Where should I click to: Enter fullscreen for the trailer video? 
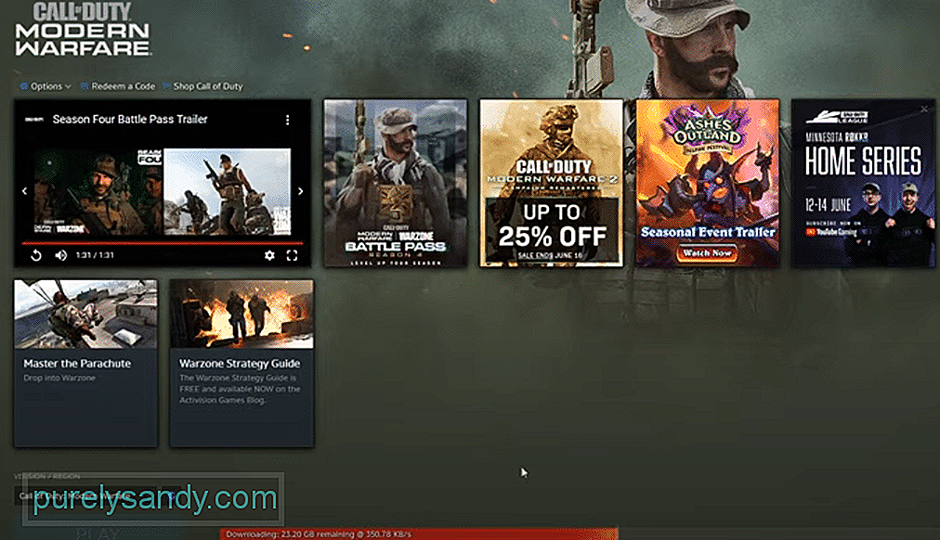292,256
